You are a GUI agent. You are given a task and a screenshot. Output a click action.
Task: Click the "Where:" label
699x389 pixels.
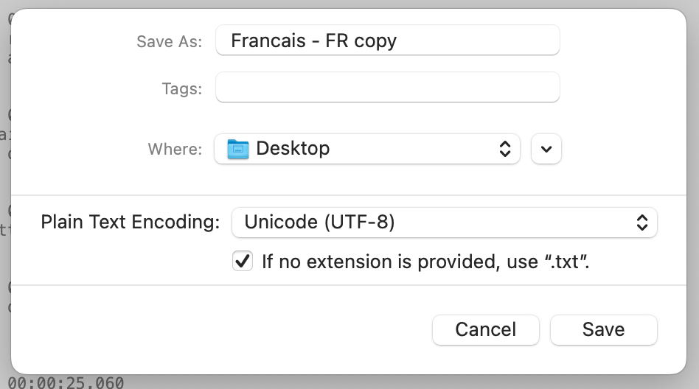[175, 150]
